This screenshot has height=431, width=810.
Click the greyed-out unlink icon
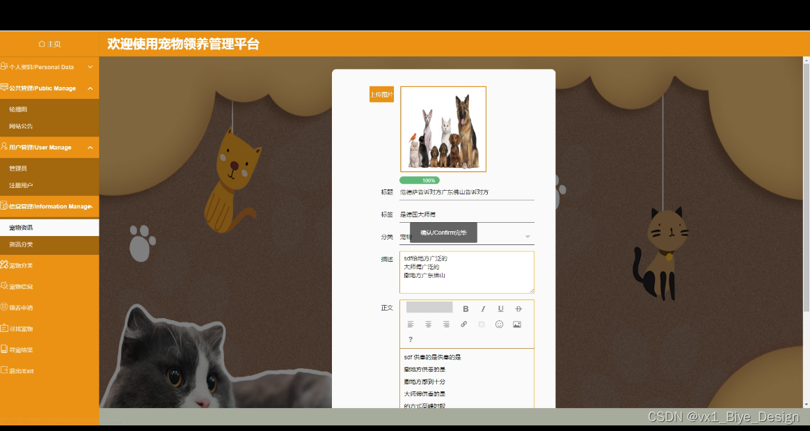point(482,324)
